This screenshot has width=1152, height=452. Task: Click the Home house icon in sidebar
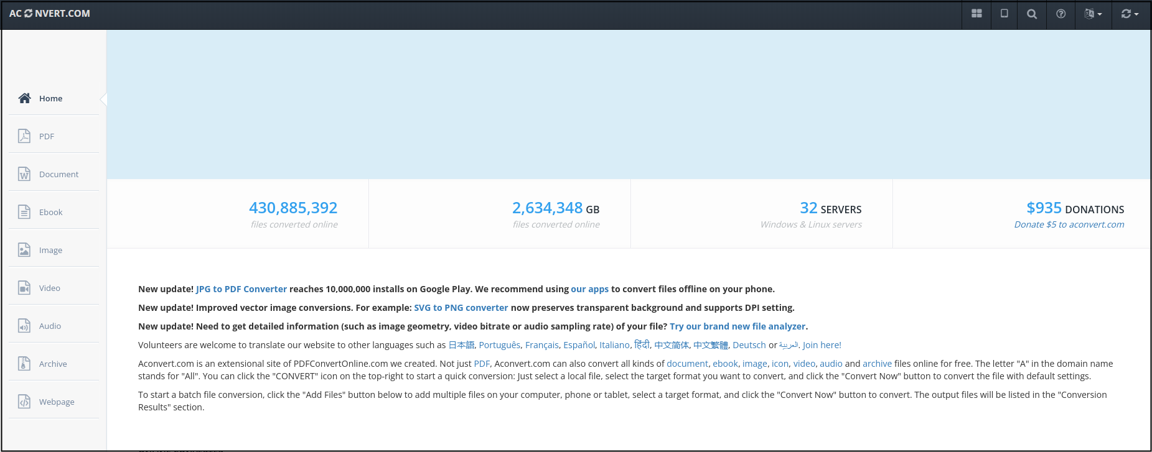(x=24, y=98)
